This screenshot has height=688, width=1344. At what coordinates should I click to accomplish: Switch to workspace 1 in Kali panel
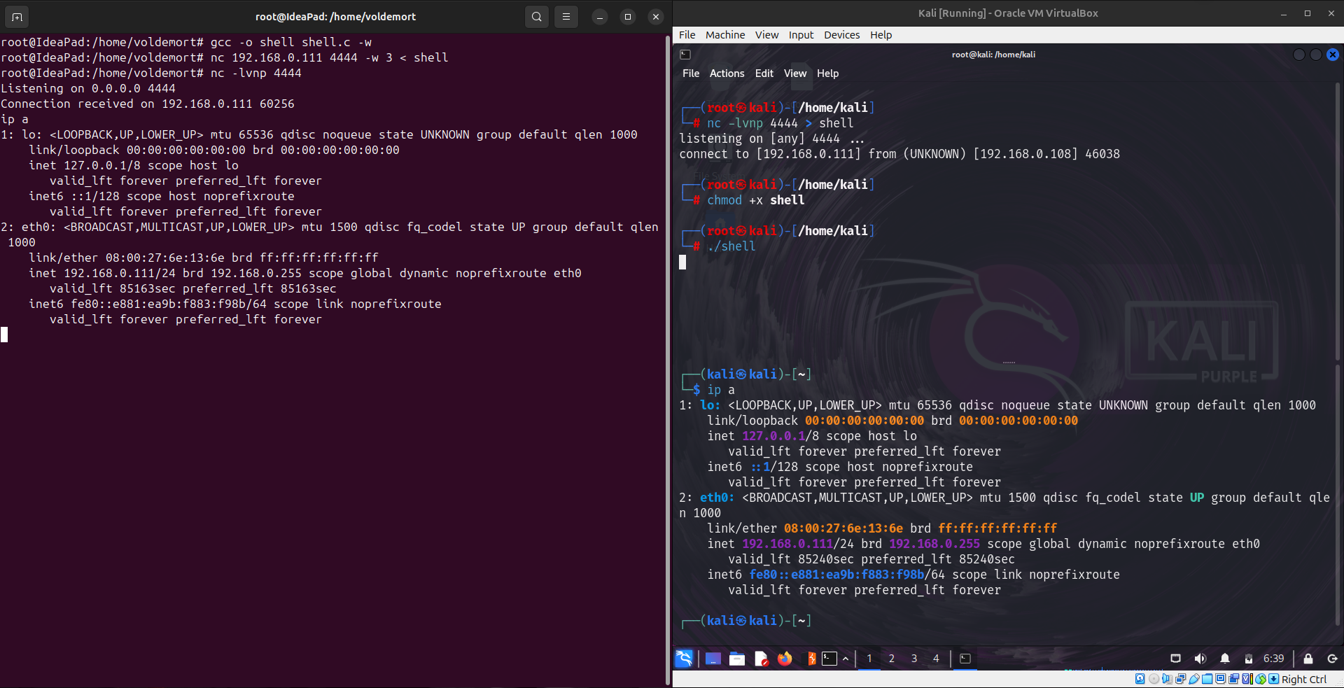click(x=869, y=659)
